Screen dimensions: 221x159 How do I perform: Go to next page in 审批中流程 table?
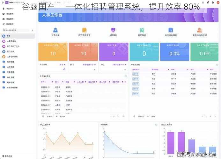click(215, 116)
